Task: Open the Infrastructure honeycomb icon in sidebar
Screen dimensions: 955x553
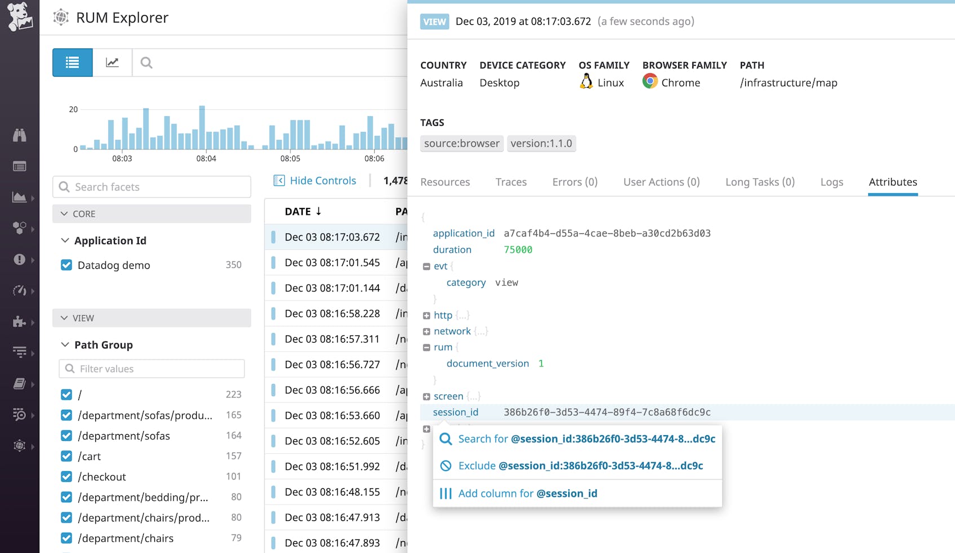Action: pyautogui.click(x=20, y=228)
